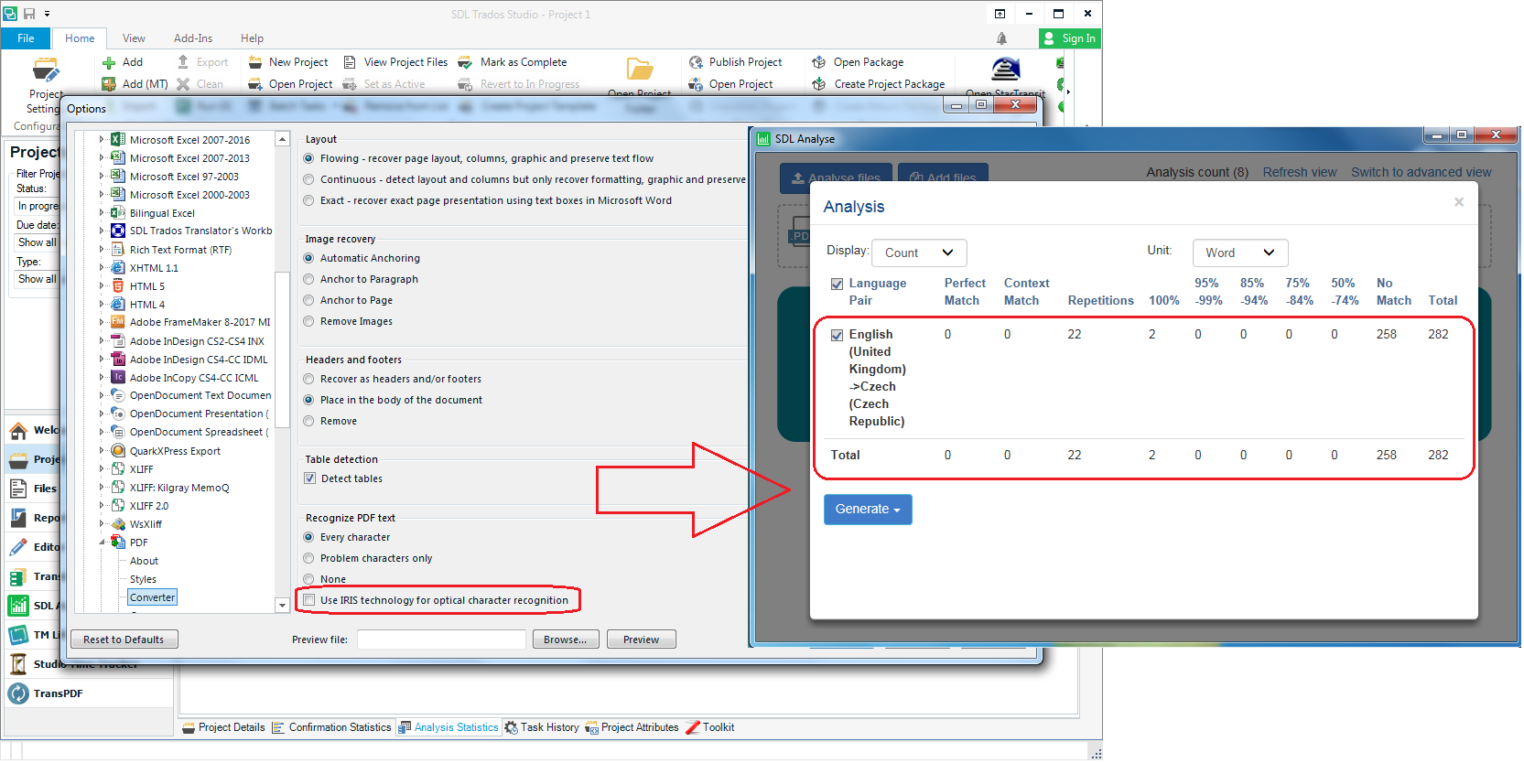Open the Display Count dropdown
1524x763 pixels.
click(919, 253)
